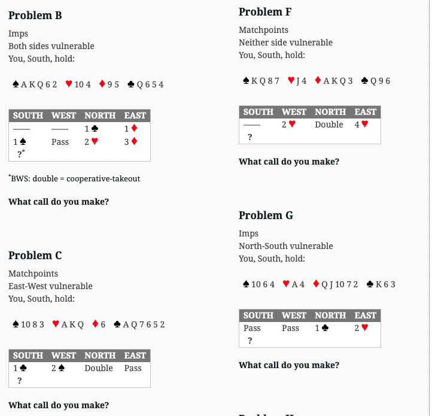This screenshot has height=416, width=432.
Task: Click East's 4 heart bid in Problem F
Action: (x=361, y=125)
